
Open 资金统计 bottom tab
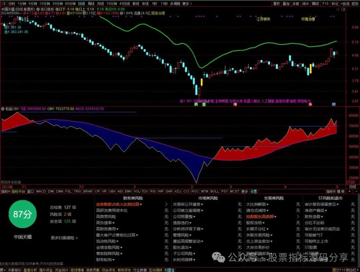click(62, 270)
